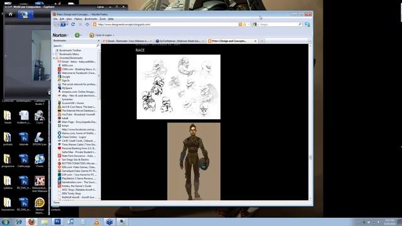
Task: Click the search magnifier in the Google search box
Action: 300,24
